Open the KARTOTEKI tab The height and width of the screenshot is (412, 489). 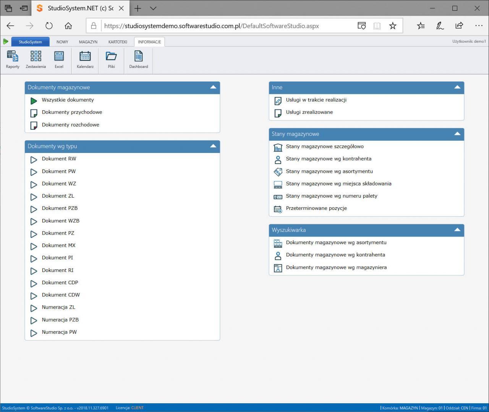coord(117,42)
